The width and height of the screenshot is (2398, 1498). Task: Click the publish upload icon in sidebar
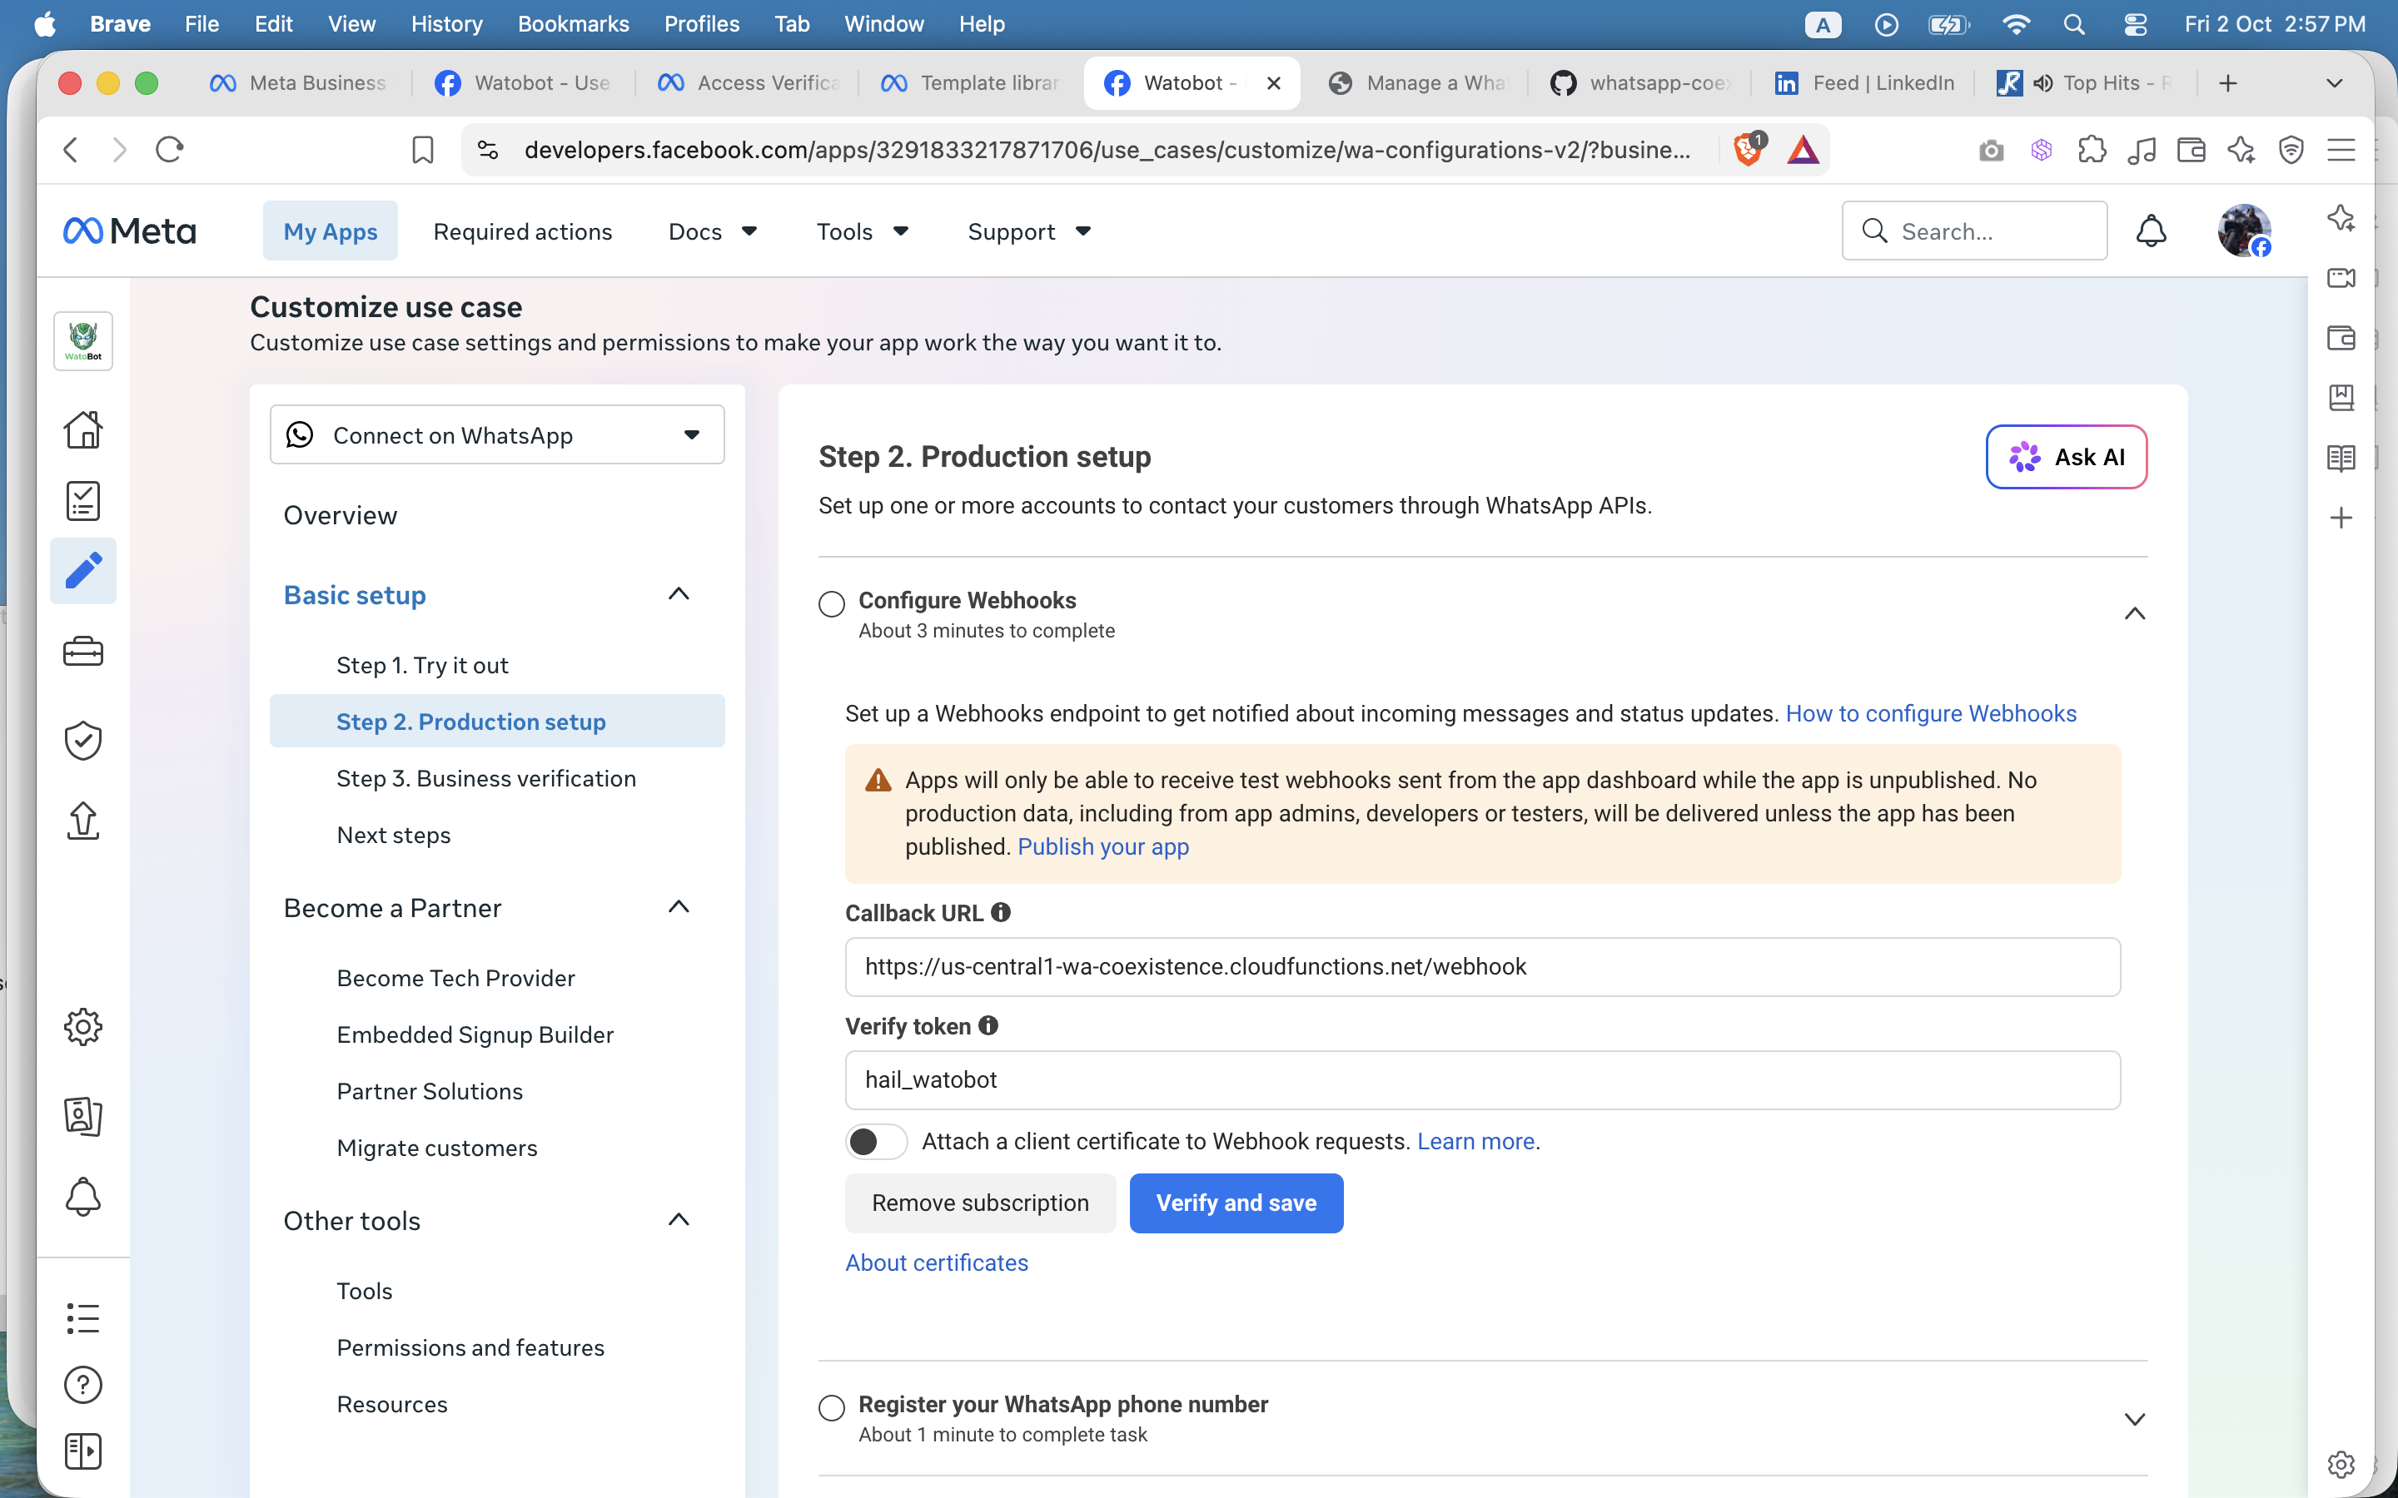(83, 821)
